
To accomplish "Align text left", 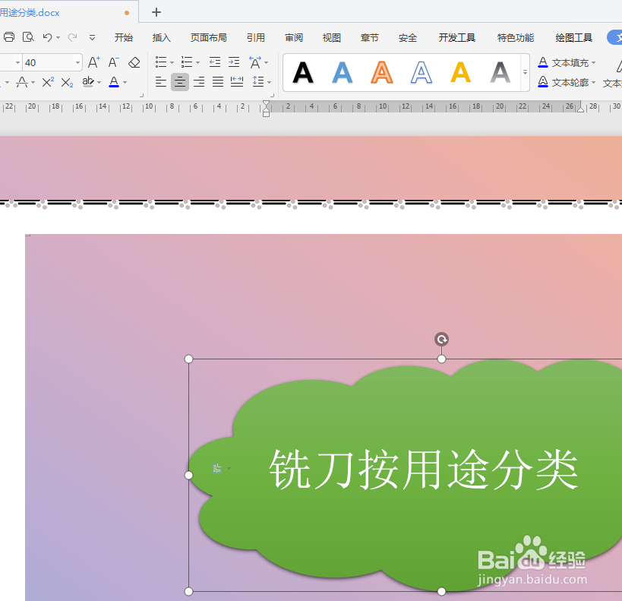I will point(161,82).
